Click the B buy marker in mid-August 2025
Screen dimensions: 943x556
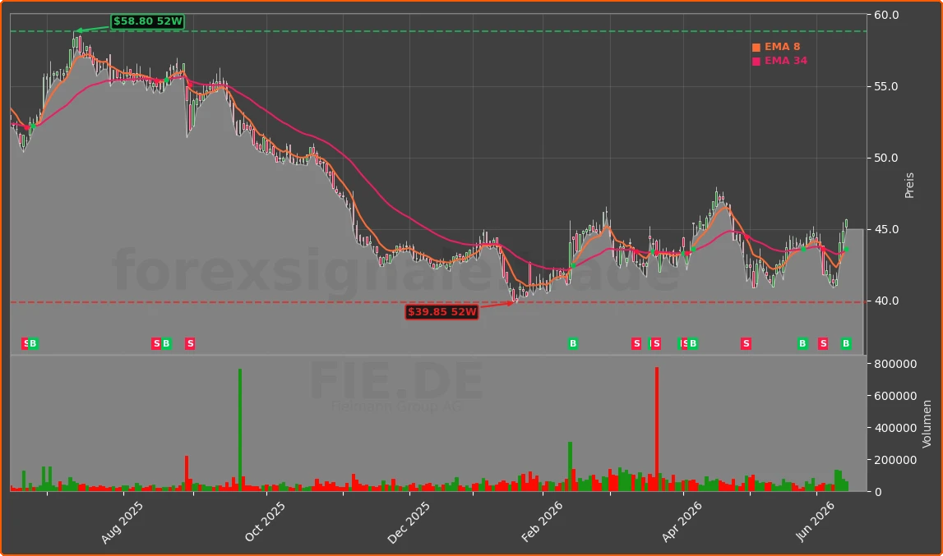[x=167, y=344]
